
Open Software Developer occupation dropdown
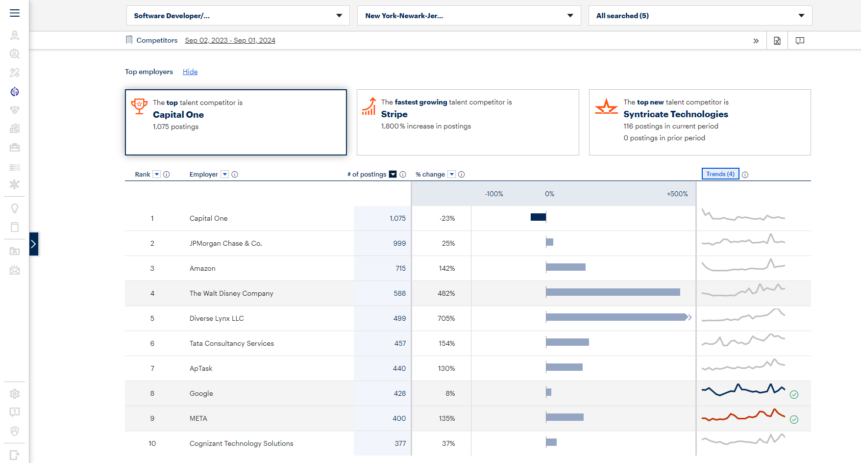pos(238,16)
